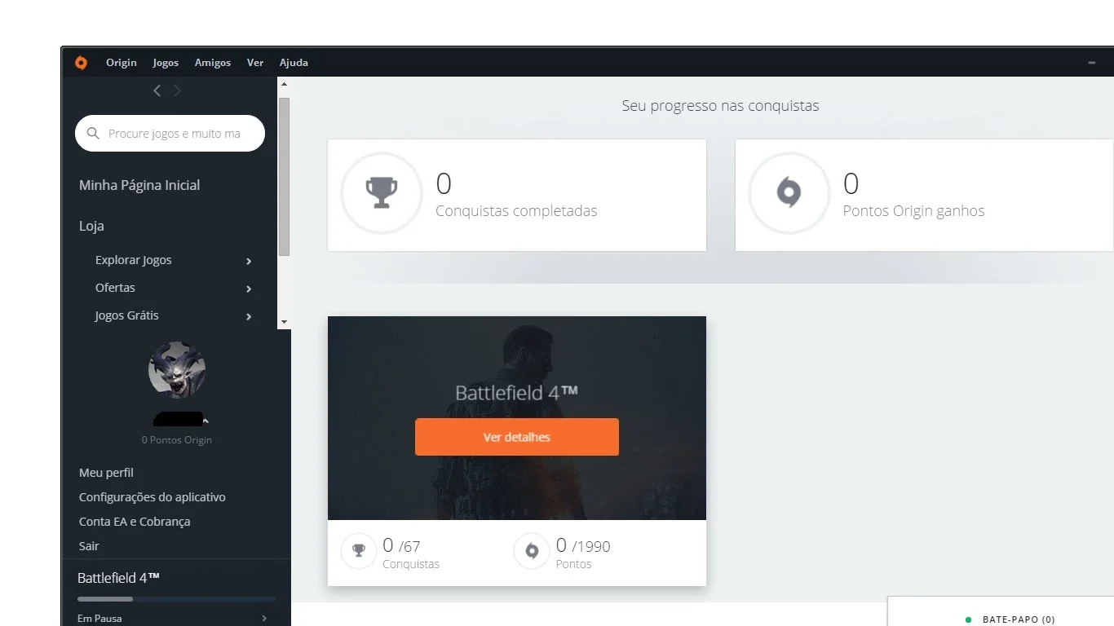Click the small trophy icon next to 0/67

359,551
